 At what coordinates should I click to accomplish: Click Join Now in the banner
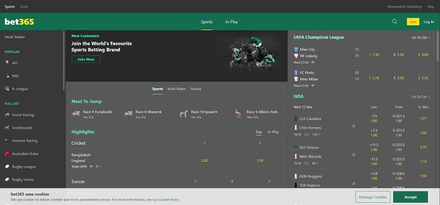[x=86, y=59]
